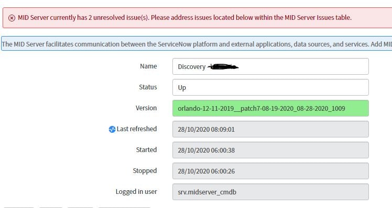Click the blue Last refreshed heartbeat icon
Viewport: 392px width, 208px height.
[x=112, y=129]
